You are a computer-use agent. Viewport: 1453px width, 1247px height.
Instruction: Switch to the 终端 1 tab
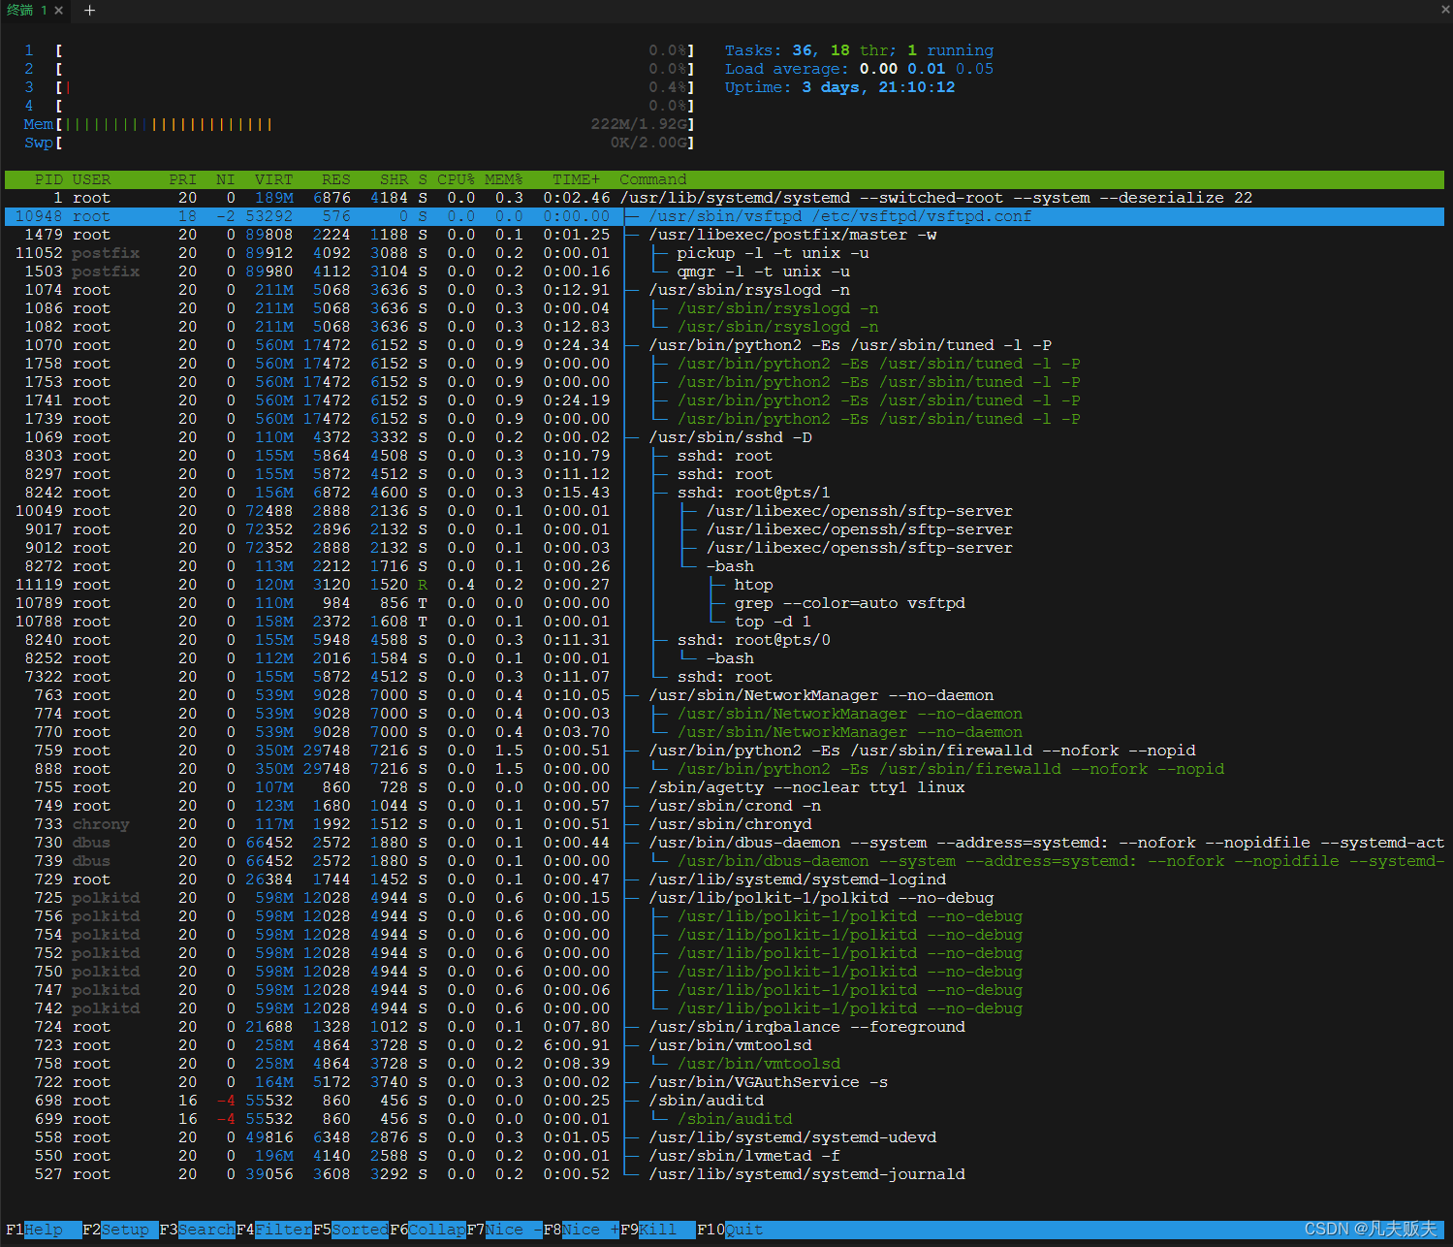(26, 10)
